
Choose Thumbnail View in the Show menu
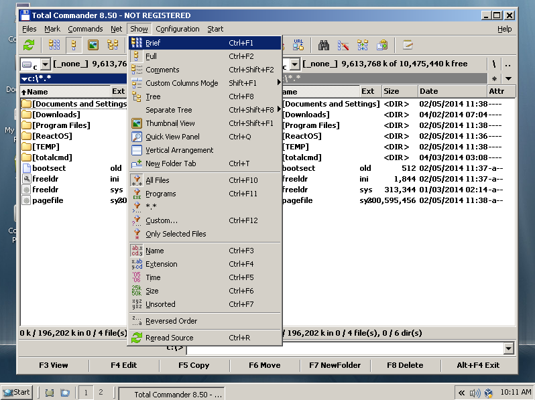tap(205, 123)
